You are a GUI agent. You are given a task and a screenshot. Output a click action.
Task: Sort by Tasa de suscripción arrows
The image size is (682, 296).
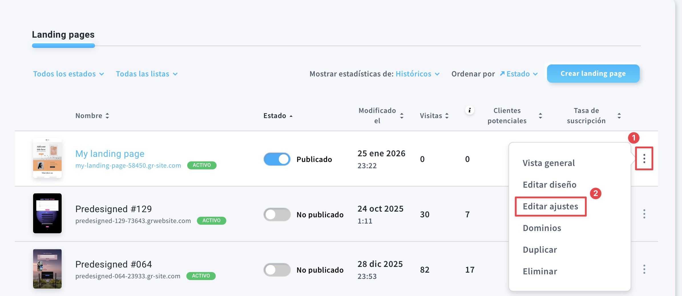pos(619,116)
